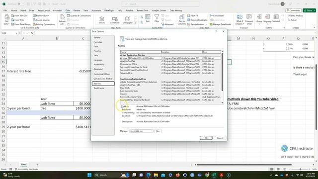Click Share button

[309, 10]
